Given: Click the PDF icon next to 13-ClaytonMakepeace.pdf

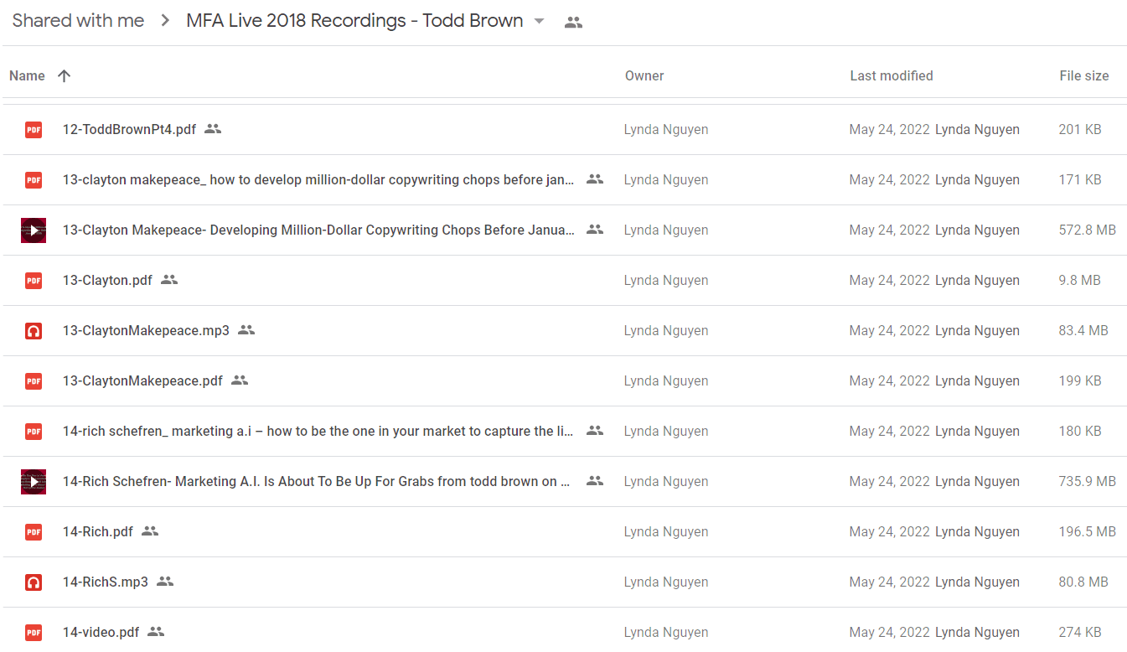Looking at the screenshot, I should [34, 381].
